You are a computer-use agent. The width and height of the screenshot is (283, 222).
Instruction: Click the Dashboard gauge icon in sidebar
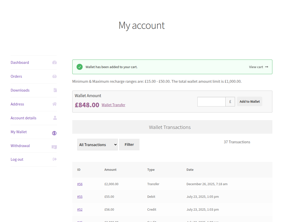55,63
